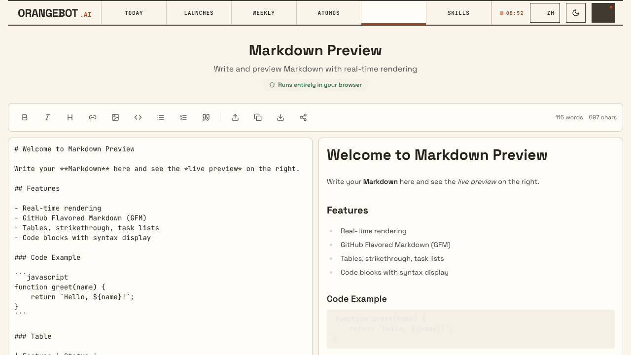This screenshot has width=631, height=355.
Task: Insert an image via the image icon
Action: pos(115,117)
